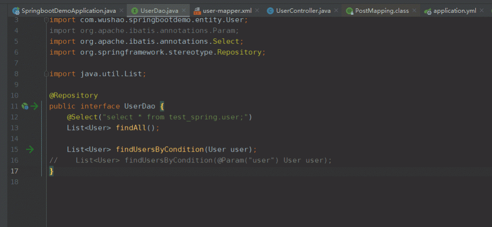Open the user-mapper.xml tab
492x227 pixels.
tap(227, 11)
